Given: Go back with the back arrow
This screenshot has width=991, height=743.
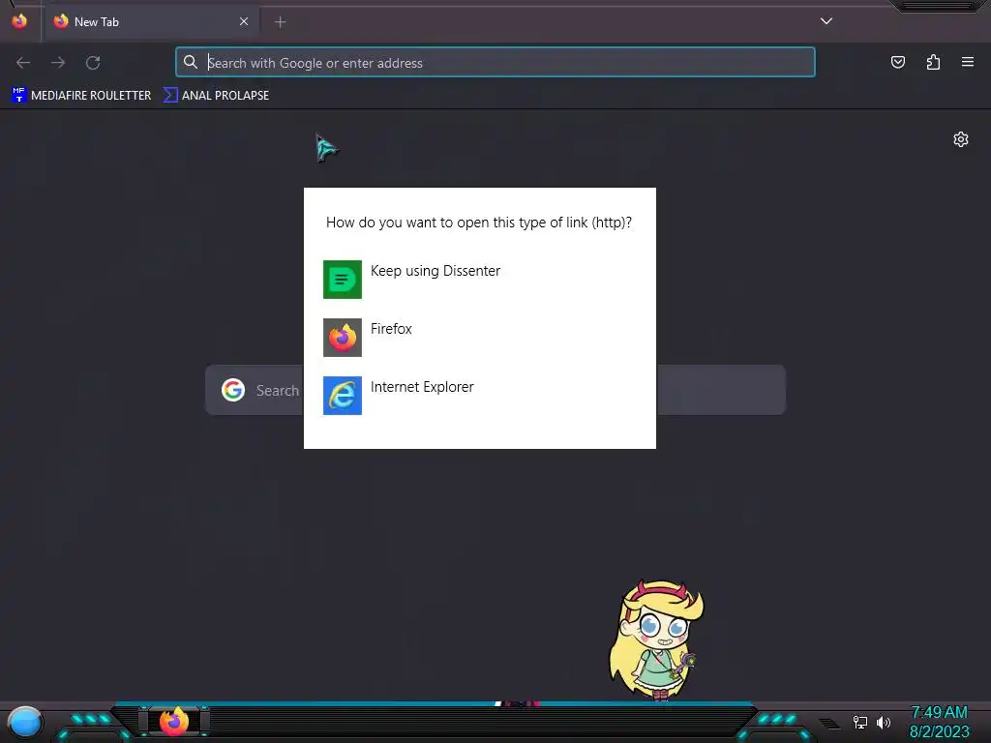Looking at the screenshot, I should click(x=23, y=63).
